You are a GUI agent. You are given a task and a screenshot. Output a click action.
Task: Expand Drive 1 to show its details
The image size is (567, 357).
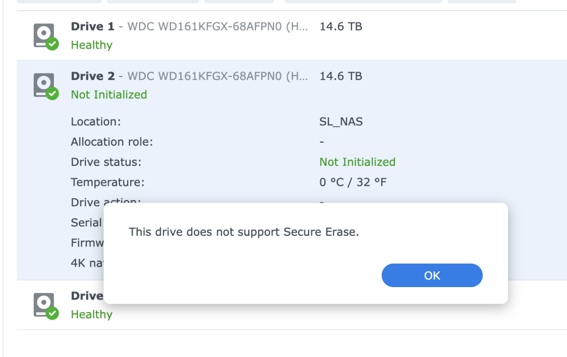pos(92,27)
